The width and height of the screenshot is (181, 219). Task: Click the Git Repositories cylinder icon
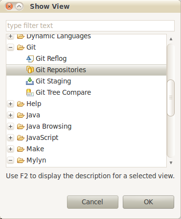click(30, 70)
